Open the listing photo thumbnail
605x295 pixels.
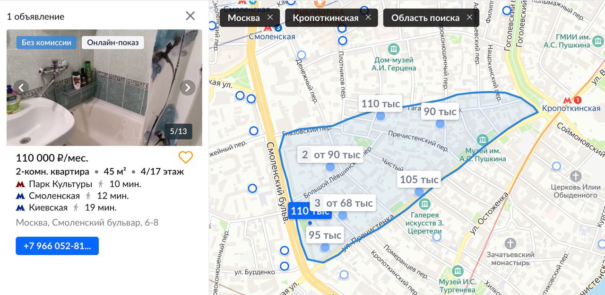point(104,87)
